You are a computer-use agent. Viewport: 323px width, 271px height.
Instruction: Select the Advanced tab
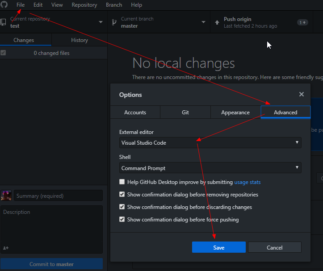pyautogui.click(x=285, y=112)
